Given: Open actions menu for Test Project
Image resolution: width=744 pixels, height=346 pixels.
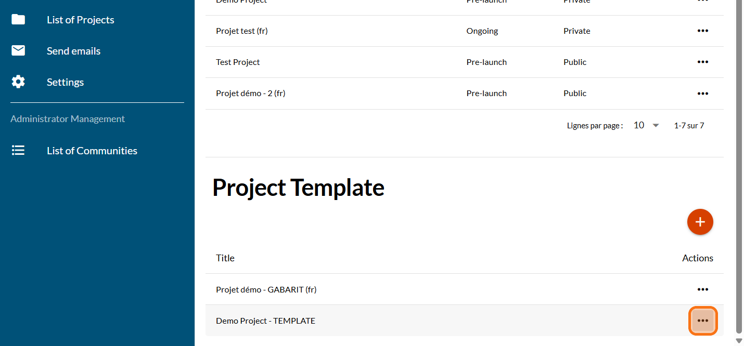Looking at the screenshot, I should (702, 62).
